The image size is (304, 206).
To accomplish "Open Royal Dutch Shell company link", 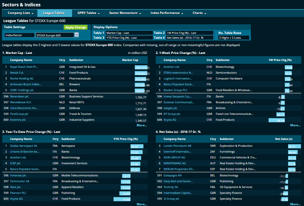I will coord(24,67).
